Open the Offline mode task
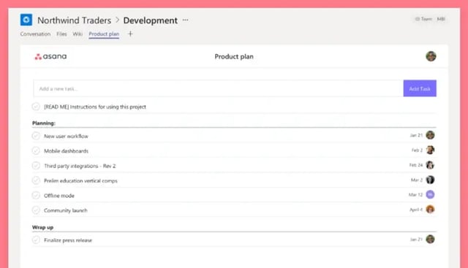This screenshot has width=468, height=268. (59, 196)
